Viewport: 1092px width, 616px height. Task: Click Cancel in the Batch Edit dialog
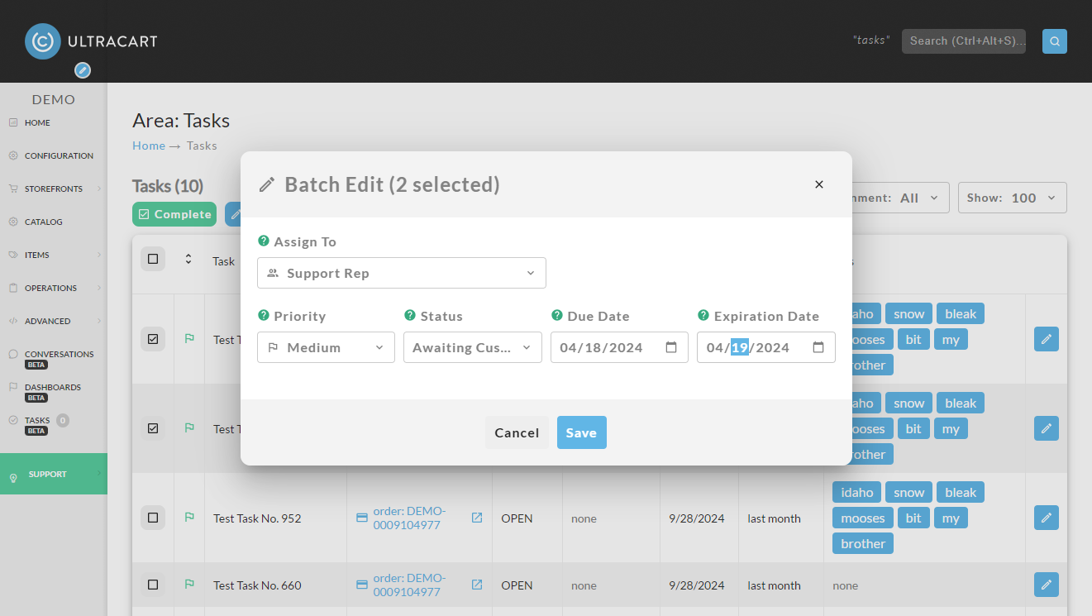pyautogui.click(x=517, y=432)
